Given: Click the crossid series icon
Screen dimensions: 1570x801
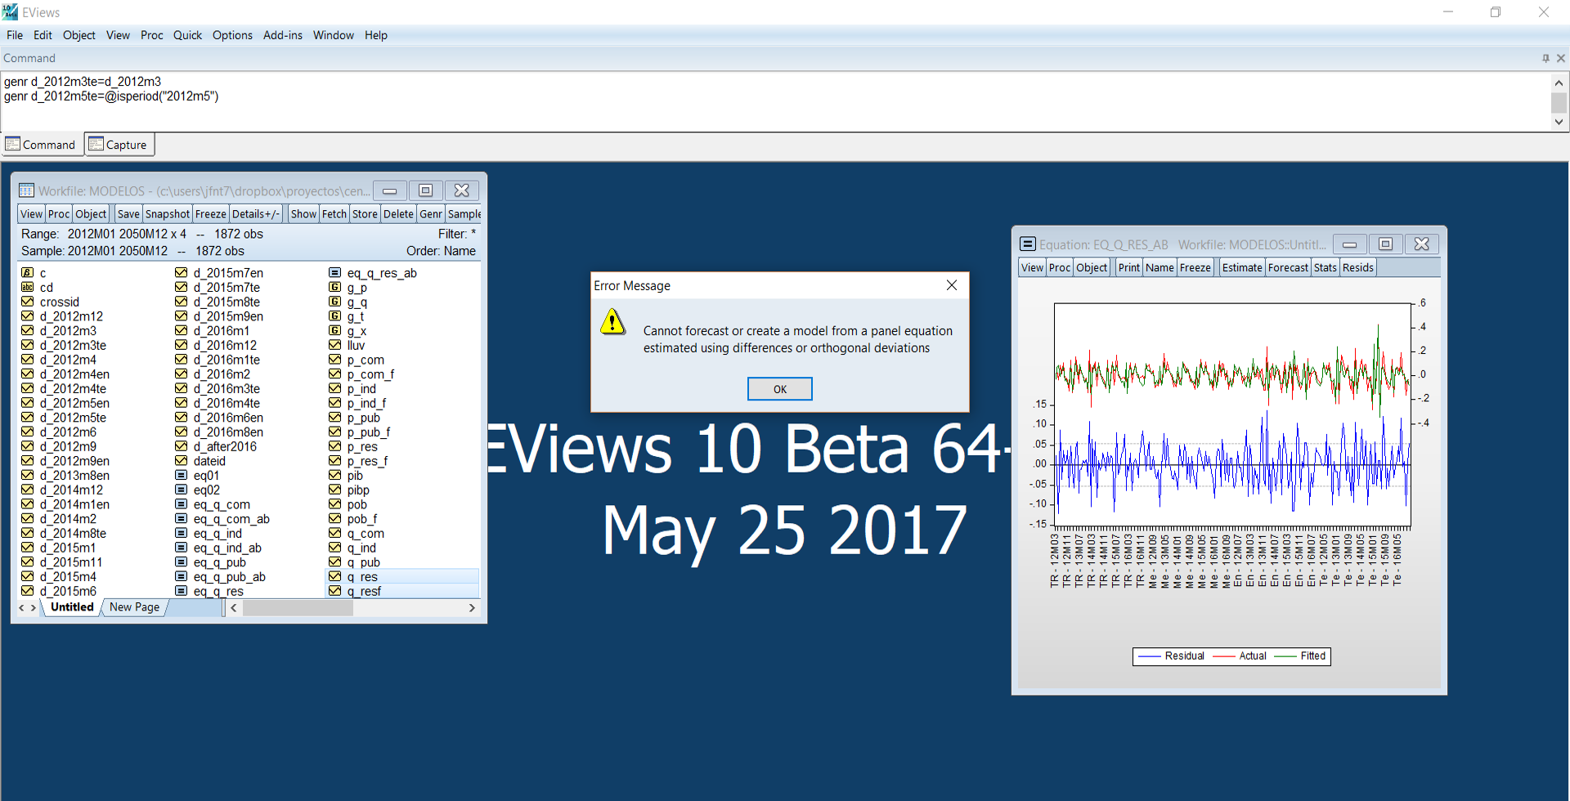Looking at the screenshot, I should pos(27,302).
